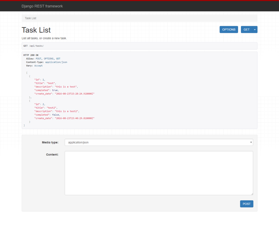Open the Task List breadcrumb
This screenshot has width=279, height=228.
point(30,18)
